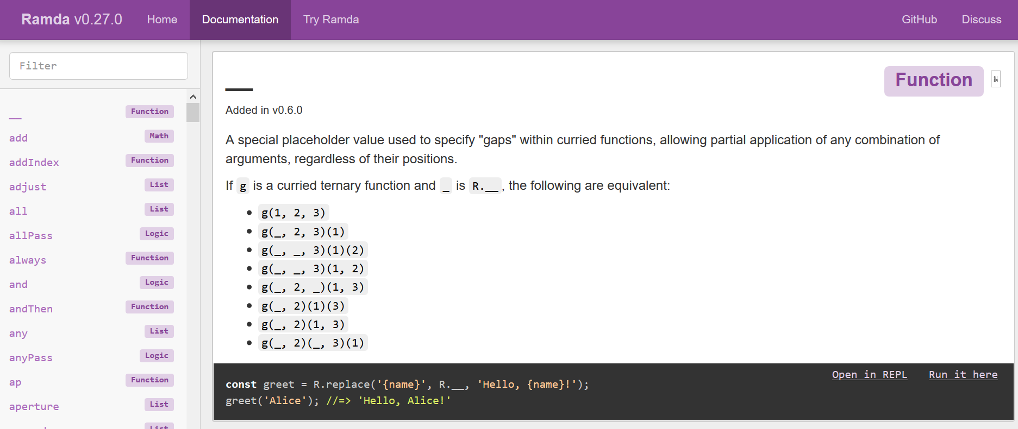Open the Documentation tab
The height and width of the screenshot is (429, 1018).
coord(240,20)
